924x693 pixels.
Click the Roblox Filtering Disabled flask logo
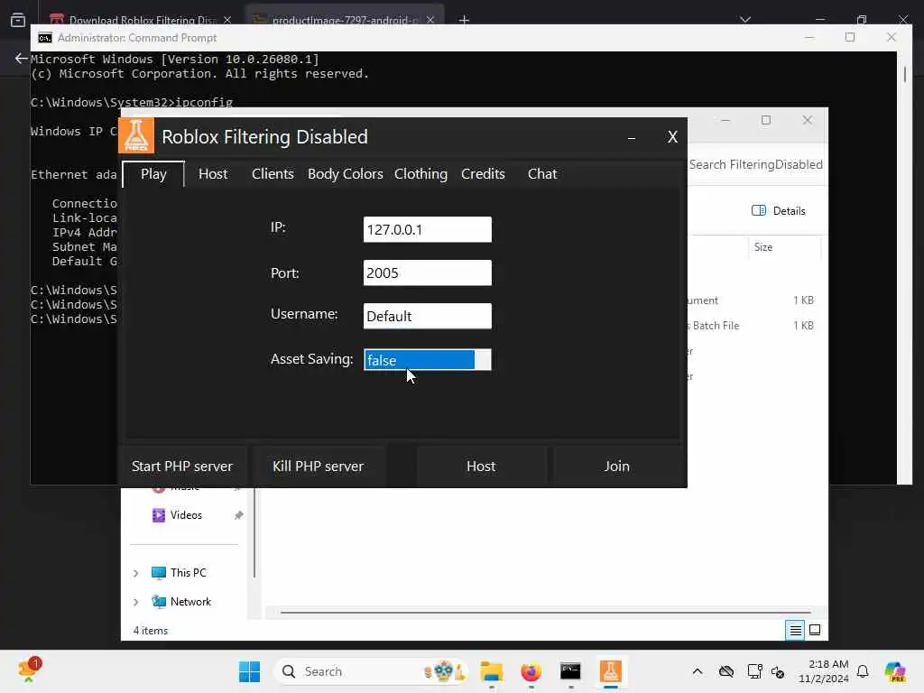pyautogui.click(x=137, y=135)
